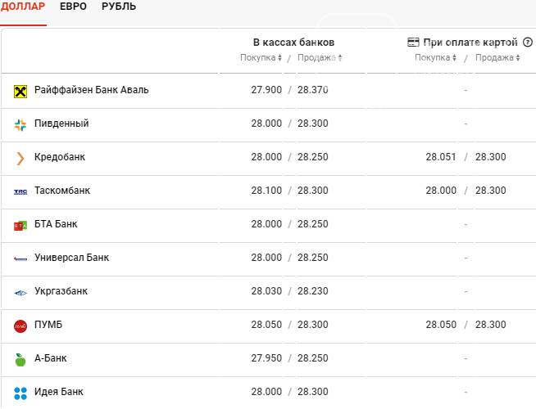
Task: Click the Укргазбанк logo icon
Action: tap(20, 293)
